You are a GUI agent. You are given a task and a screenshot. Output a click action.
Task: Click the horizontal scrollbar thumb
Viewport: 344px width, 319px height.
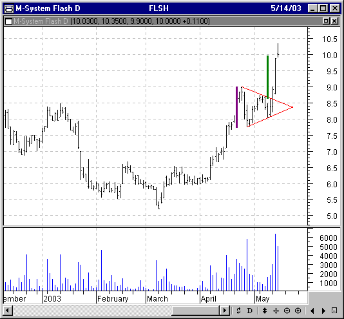click(x=196, y=311)
